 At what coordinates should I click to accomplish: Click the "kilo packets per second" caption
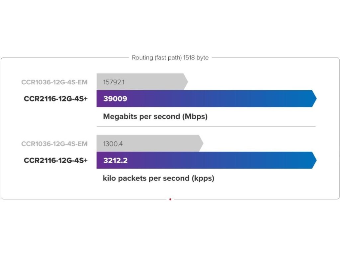pyautogui.click(x=146, y=178)
